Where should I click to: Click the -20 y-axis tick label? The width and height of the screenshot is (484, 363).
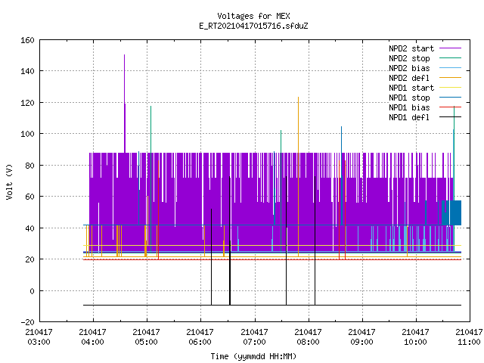click(x=27, y=322)
